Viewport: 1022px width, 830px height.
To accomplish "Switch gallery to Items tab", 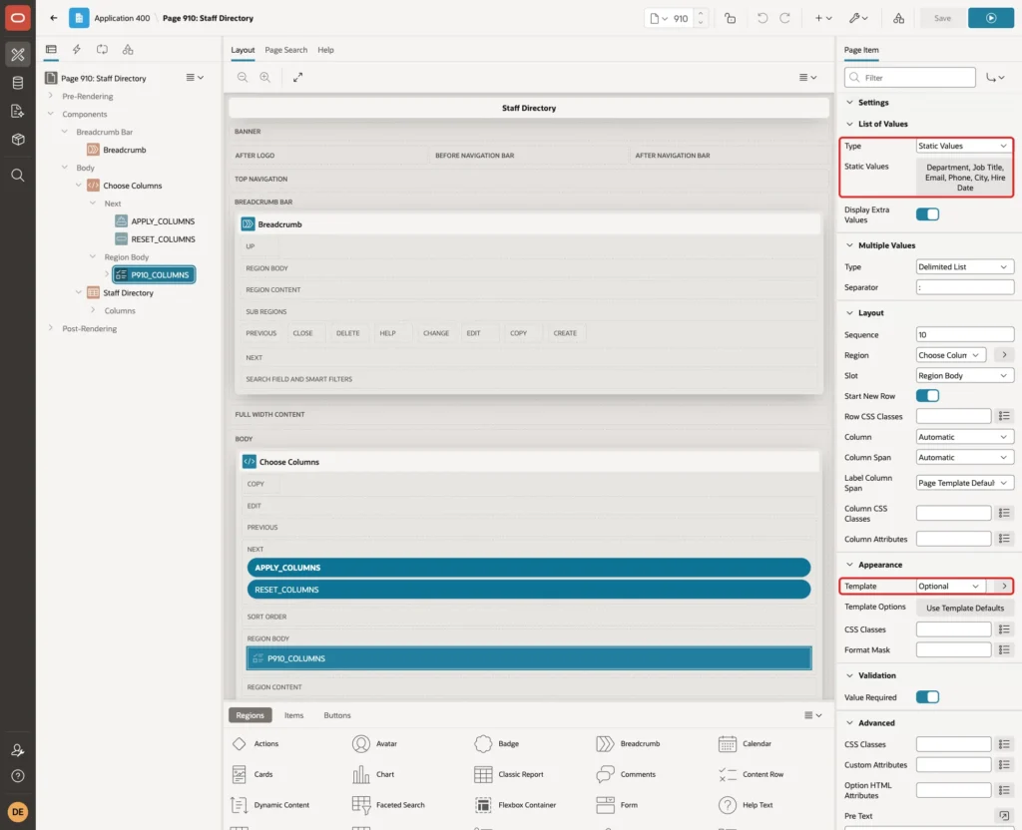I will 294,715.
